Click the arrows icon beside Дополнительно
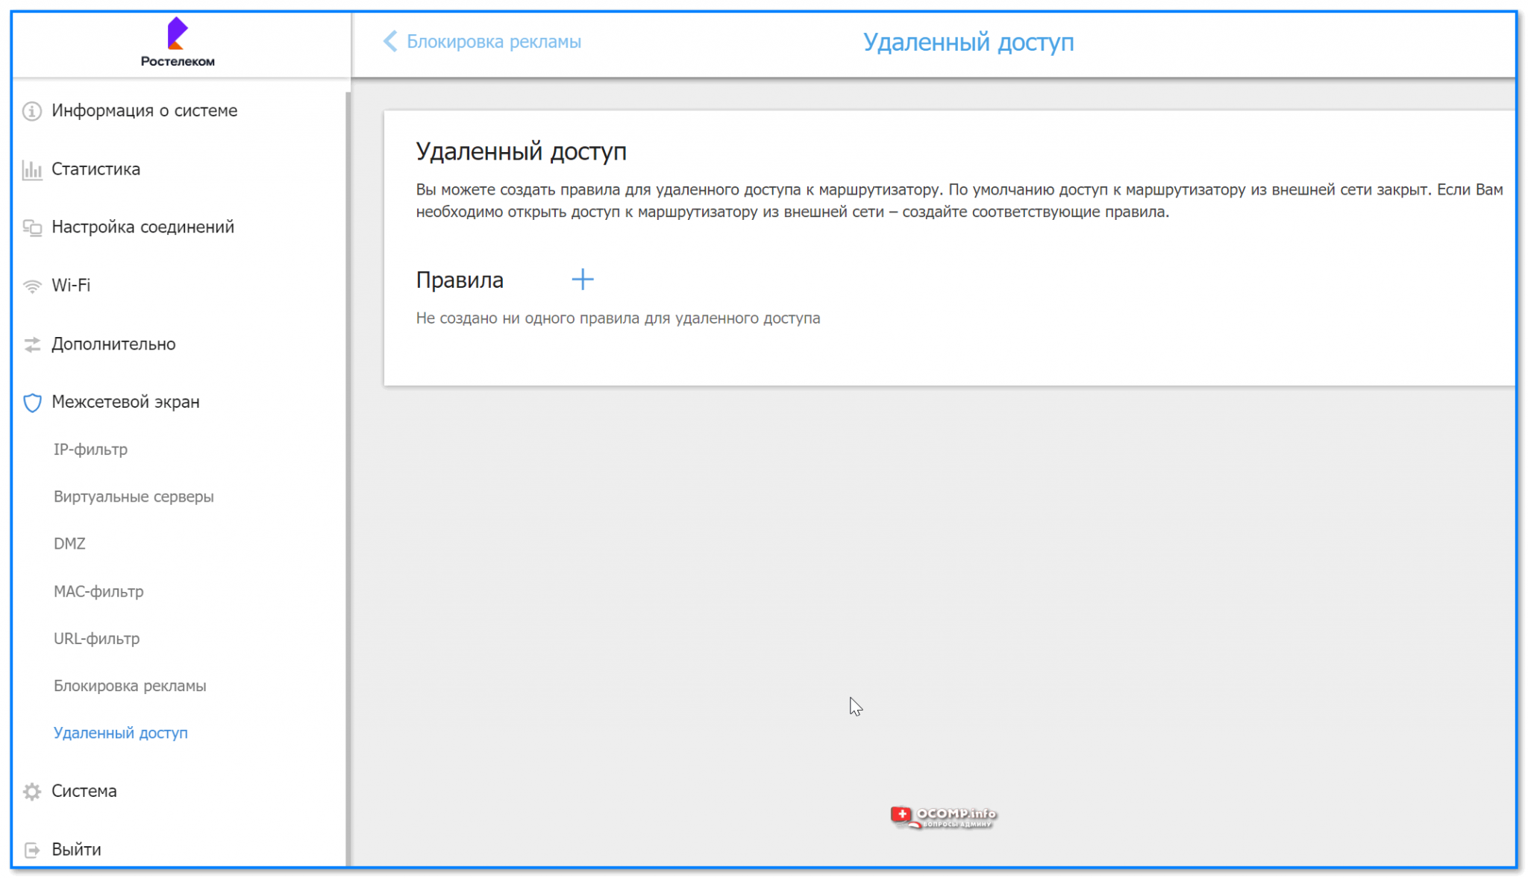This screenshot has height=879, width=1528. coord(32,344)
